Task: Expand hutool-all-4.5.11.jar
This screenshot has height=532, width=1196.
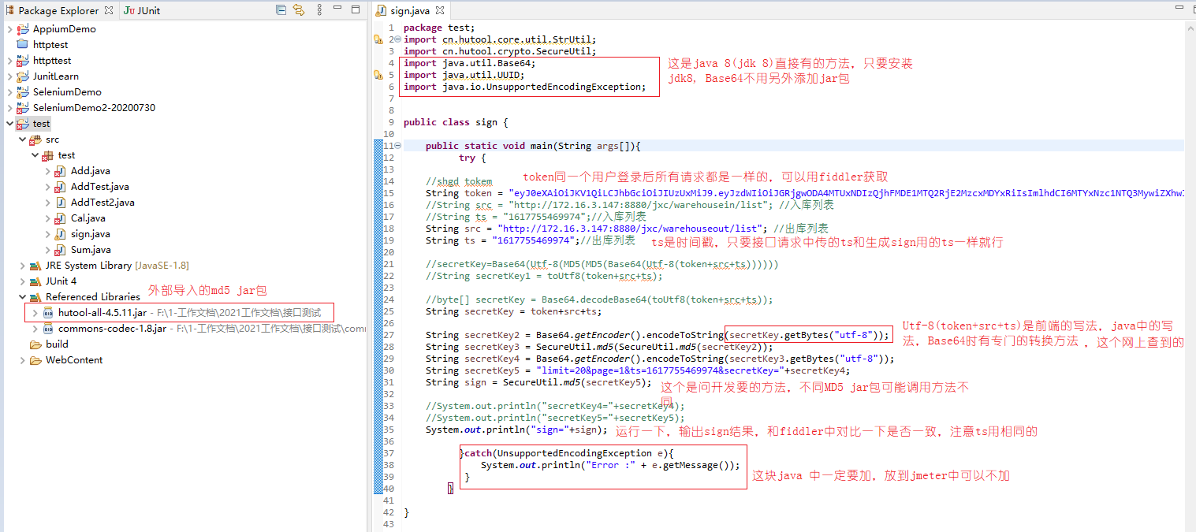Action: 35,313
